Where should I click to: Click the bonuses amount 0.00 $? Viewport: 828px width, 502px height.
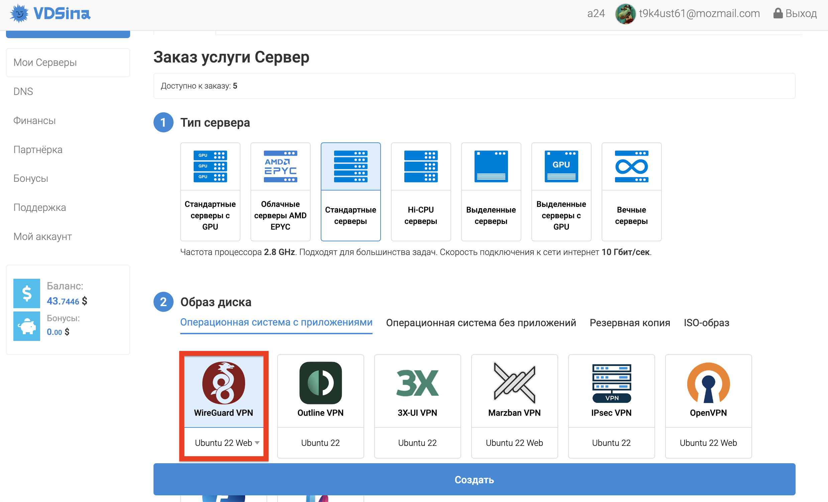58,332
